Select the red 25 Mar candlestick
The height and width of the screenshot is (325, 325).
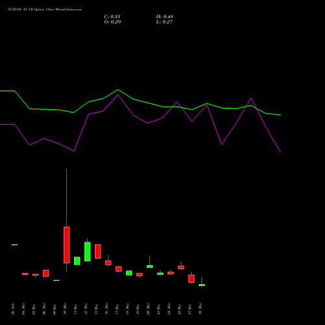181,267
